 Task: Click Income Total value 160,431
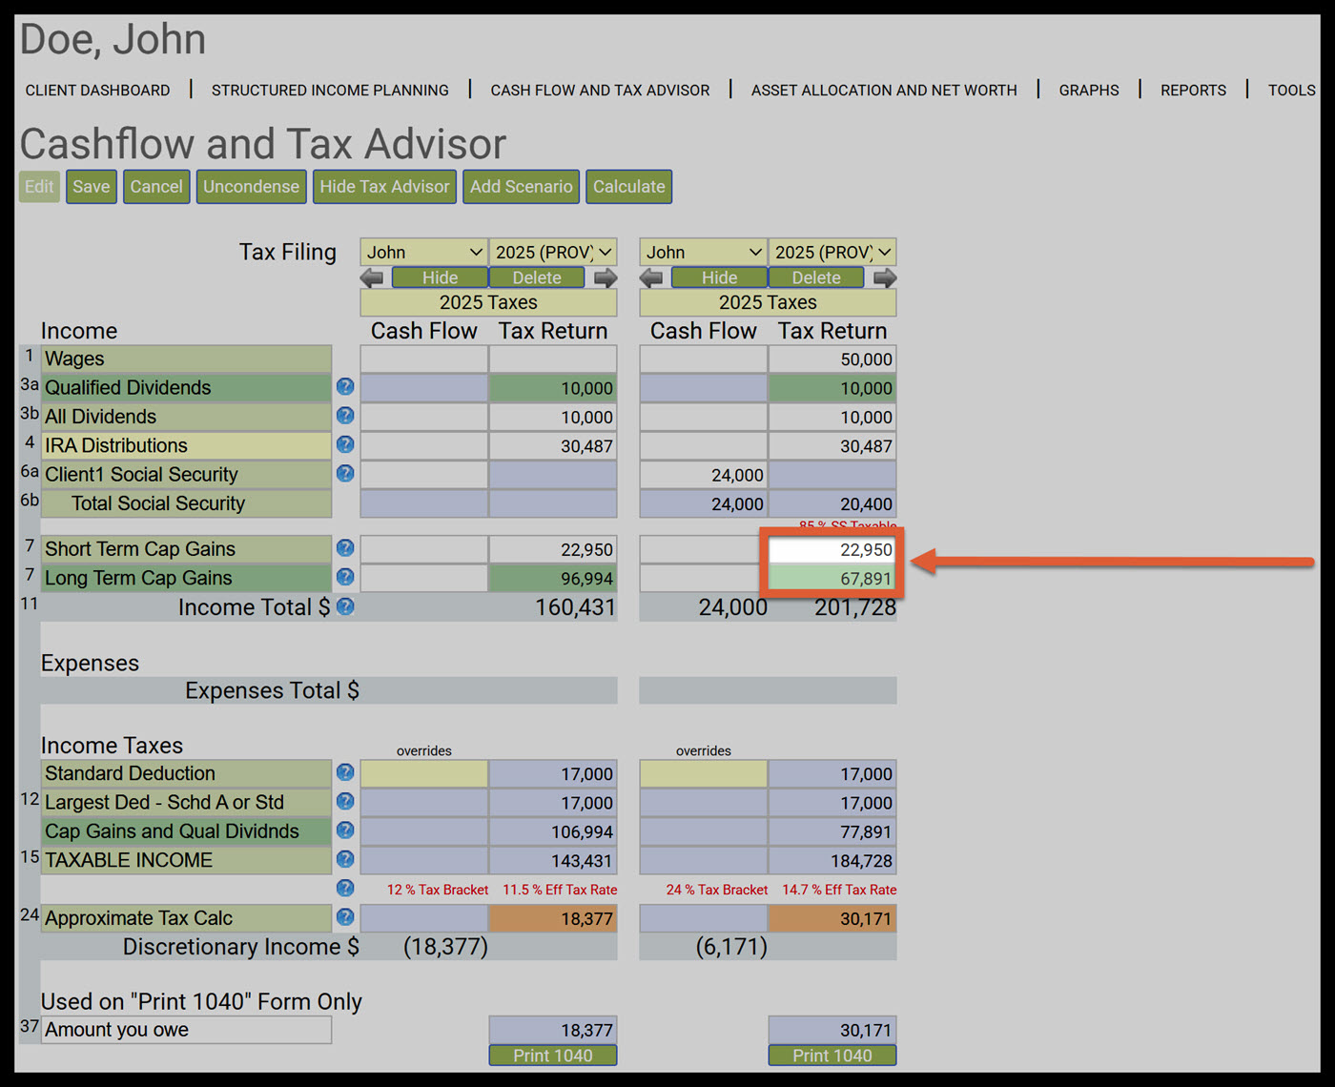(575, 607)
